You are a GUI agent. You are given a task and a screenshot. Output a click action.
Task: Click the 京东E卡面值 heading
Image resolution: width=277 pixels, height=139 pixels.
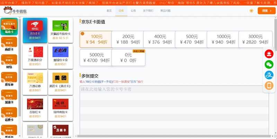pos(93,22)
